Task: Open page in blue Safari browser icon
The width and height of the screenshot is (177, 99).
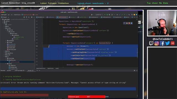Action: 132,23
